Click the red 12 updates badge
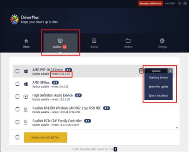189x152 pixels. pos(65,47)
